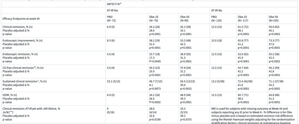Click PBO (N= 72) column heading
Viewport: 299px width, 124px height.
coord(112,18)
